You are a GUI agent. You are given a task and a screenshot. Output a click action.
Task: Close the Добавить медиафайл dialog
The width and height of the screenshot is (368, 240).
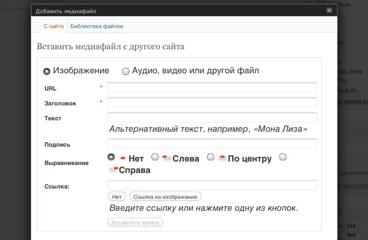[x=329, y=10]
